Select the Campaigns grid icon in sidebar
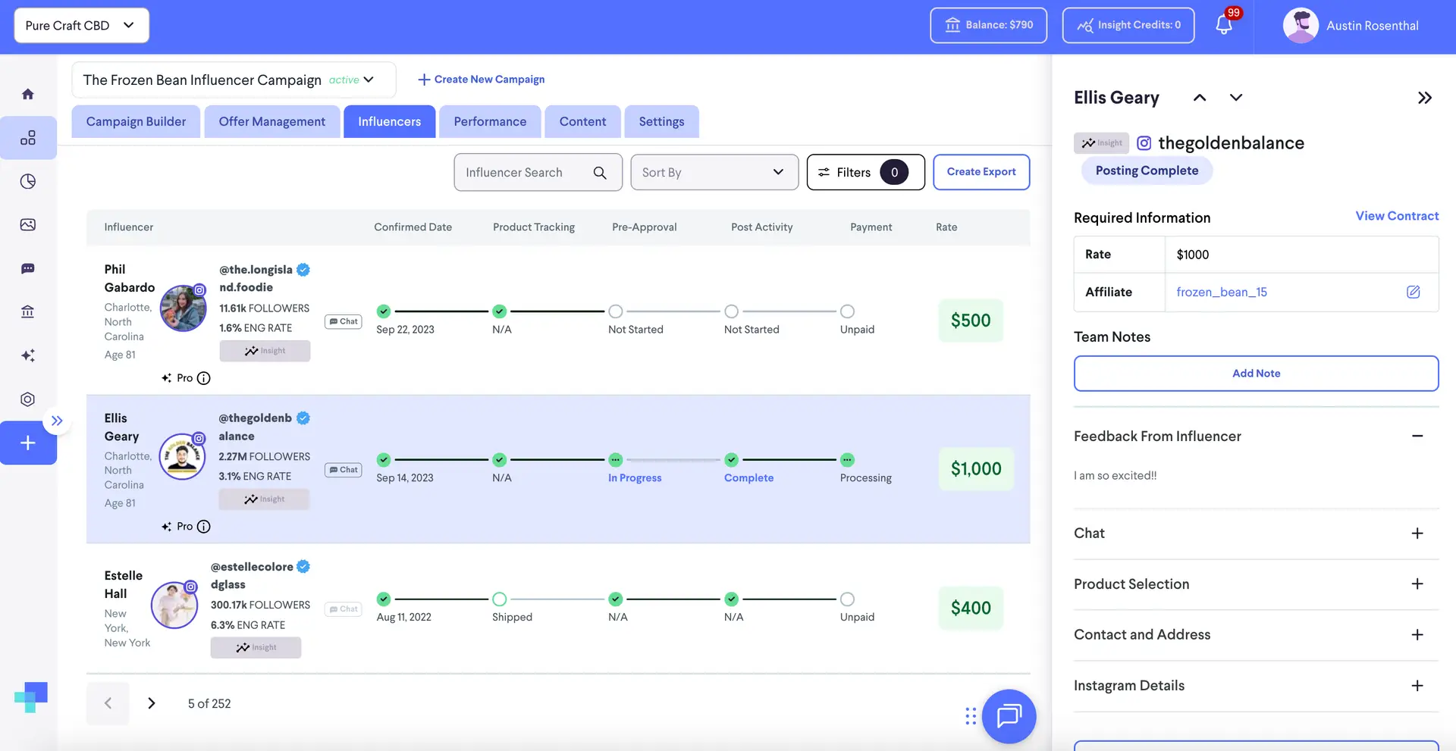 28,138
